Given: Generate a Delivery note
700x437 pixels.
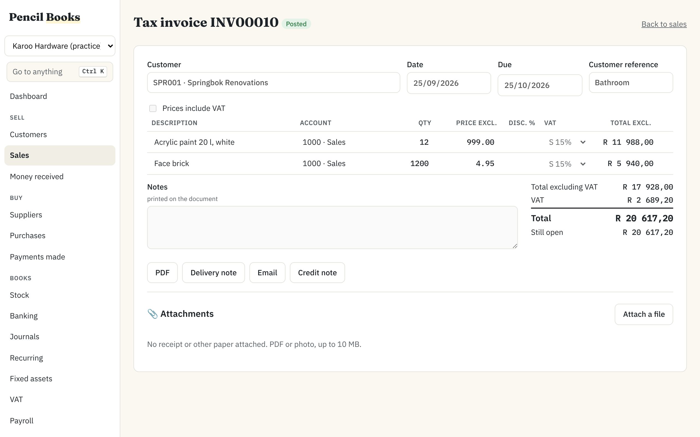Looking at the screenshot, I should (214, 273).
